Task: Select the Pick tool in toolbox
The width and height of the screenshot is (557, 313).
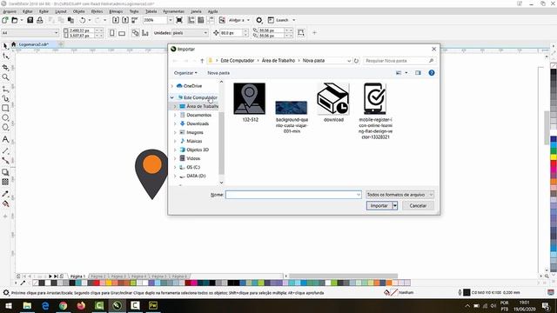Action: pyautogui.click(x=5, y=46)
